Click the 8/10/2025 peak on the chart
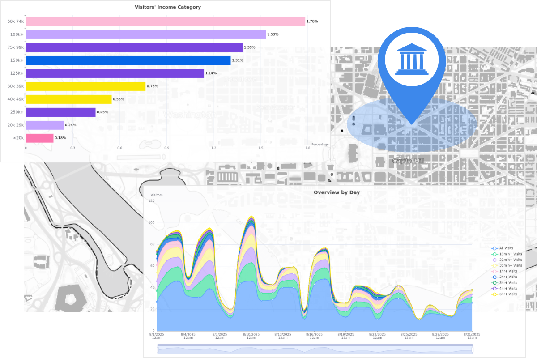This screenshot has height=358, width=537. (x=251, y=217)
